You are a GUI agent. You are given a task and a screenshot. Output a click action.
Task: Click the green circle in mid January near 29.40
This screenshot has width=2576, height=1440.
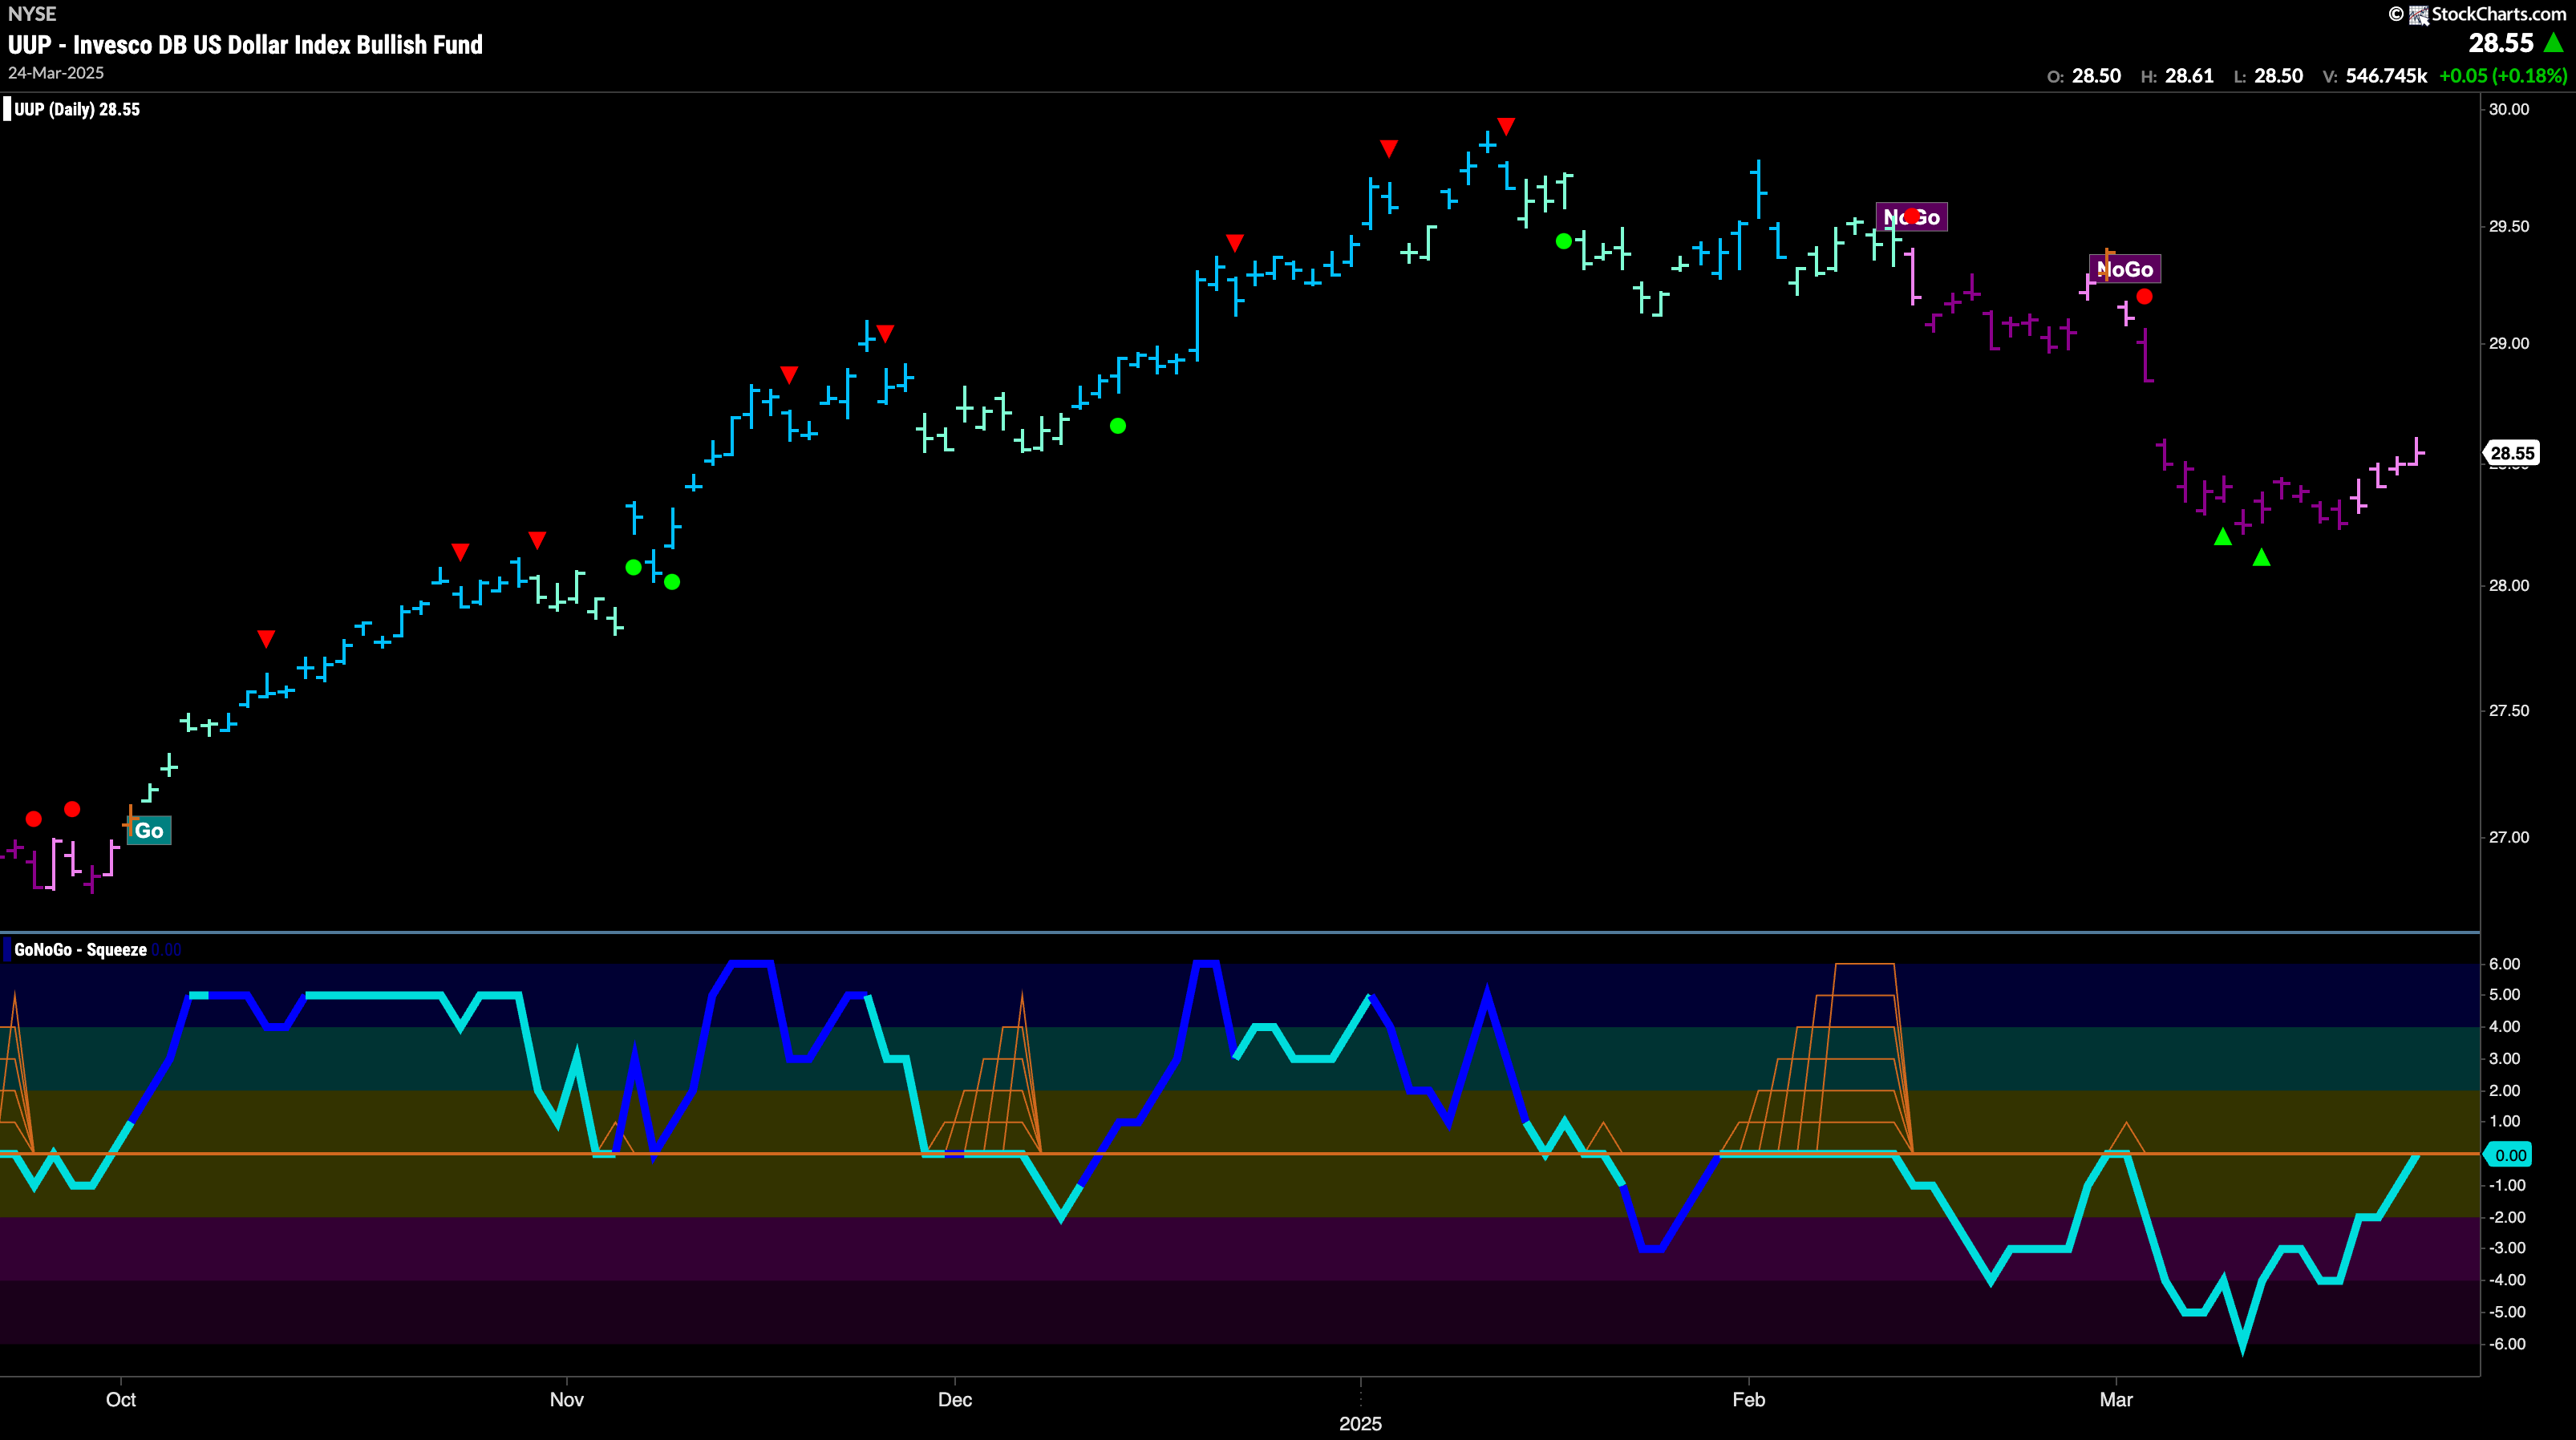click(1564, 241)
